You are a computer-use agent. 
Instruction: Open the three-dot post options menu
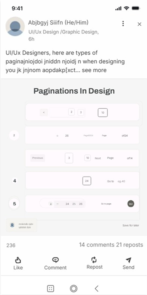pyautogui.click(x=123, y=23)
